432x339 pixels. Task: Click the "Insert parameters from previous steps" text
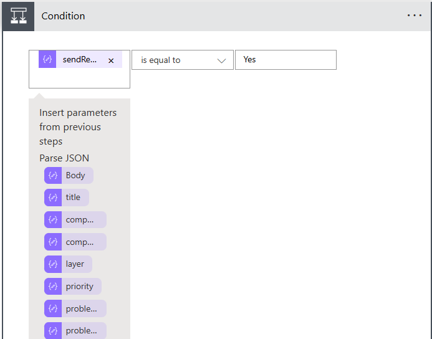[x=78, y=127]
